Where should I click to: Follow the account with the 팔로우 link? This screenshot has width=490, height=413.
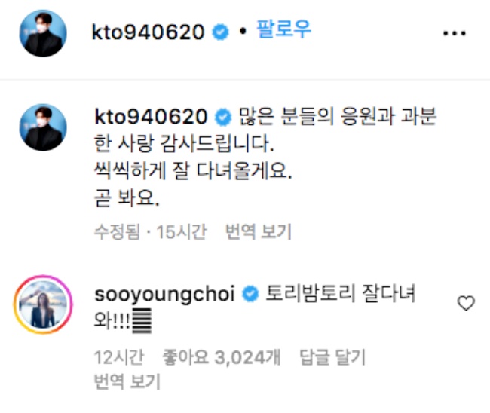point(283,29)
